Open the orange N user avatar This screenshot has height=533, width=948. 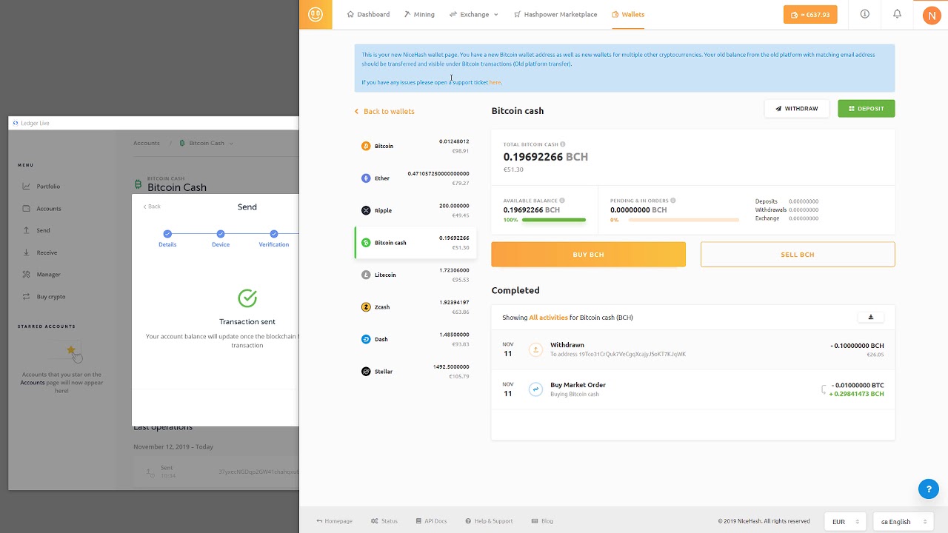tap(931, 15)
